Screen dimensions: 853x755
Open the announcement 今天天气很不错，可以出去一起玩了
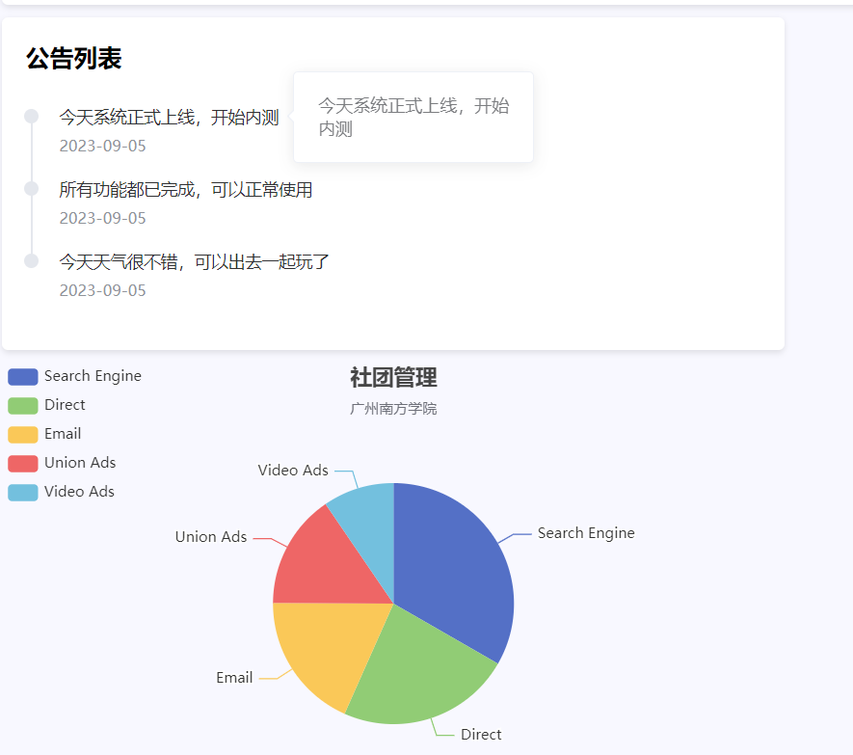193,261
